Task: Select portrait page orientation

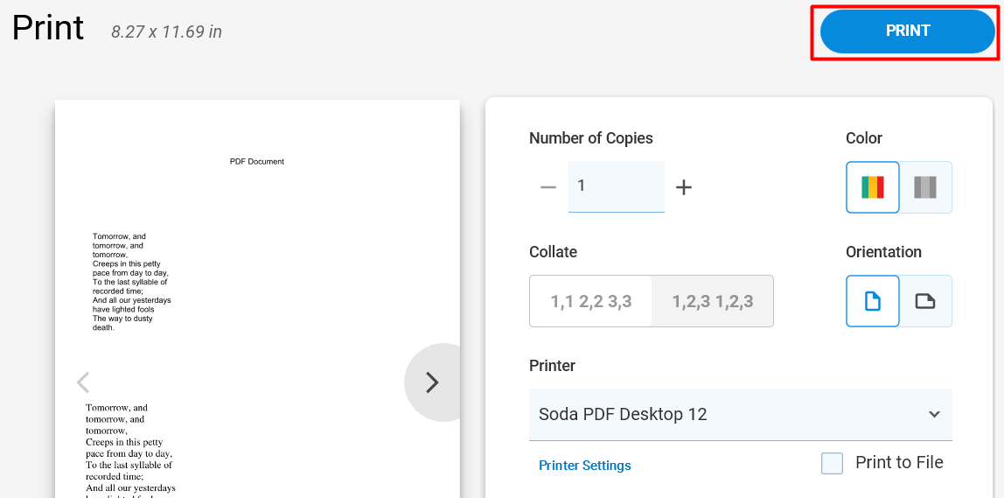Action: click(x=873, y=300)
